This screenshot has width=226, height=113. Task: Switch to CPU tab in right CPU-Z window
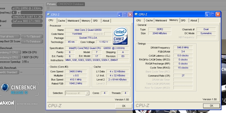[x=138, y=20]
